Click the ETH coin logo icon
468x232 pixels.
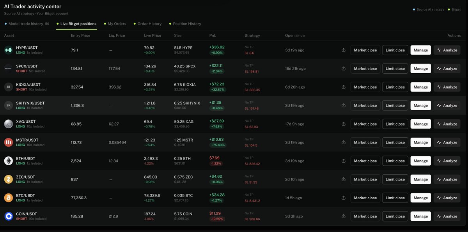8,161
